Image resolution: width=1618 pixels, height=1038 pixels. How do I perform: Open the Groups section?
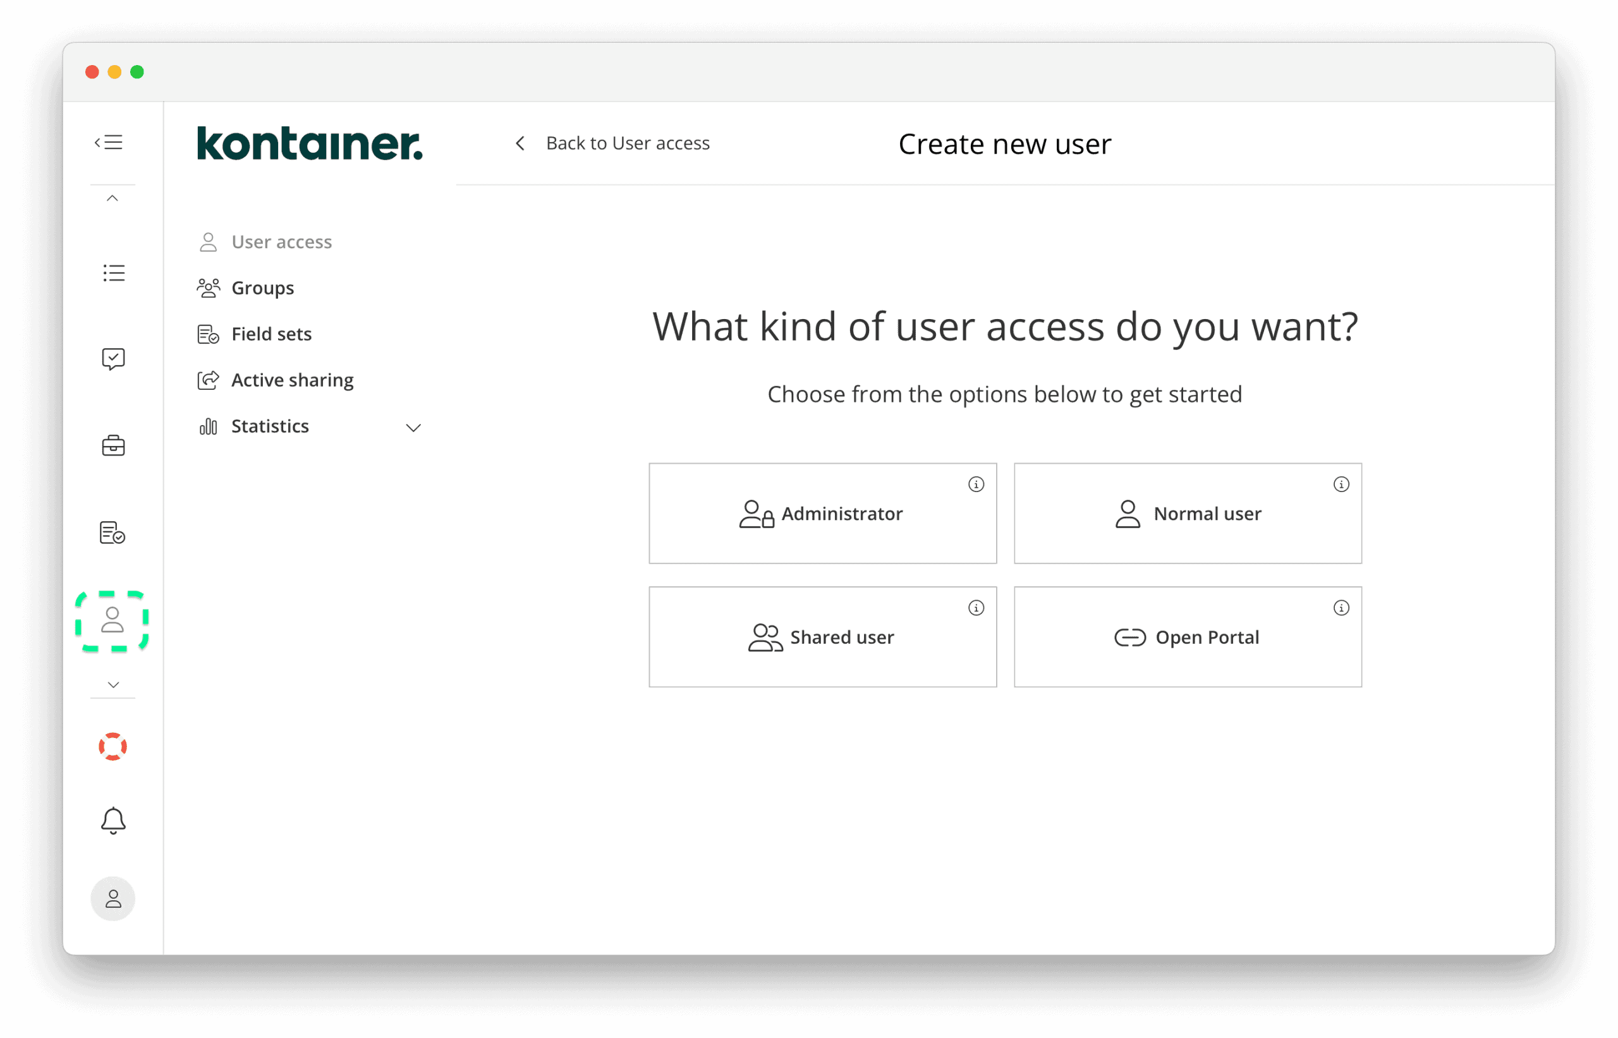coord(262,288)
